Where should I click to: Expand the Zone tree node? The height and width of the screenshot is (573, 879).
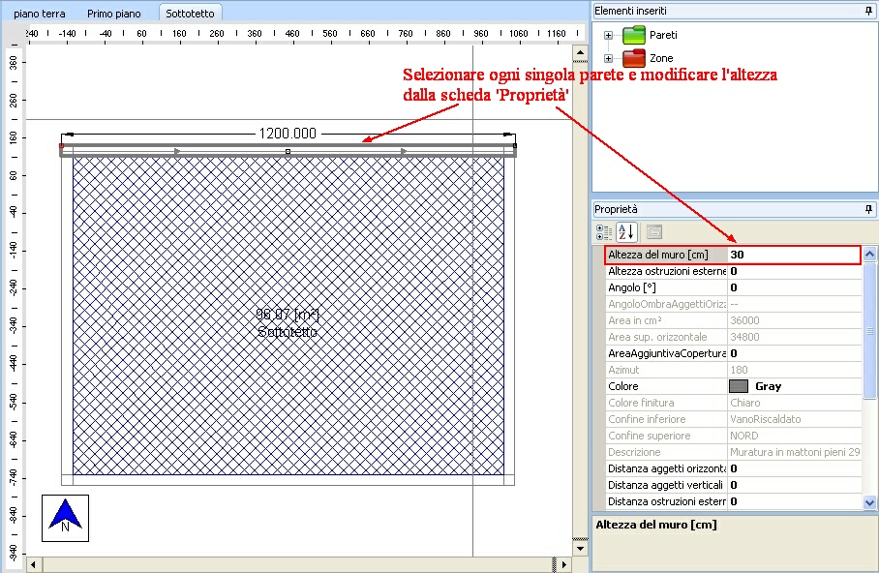tap(609, 59)
